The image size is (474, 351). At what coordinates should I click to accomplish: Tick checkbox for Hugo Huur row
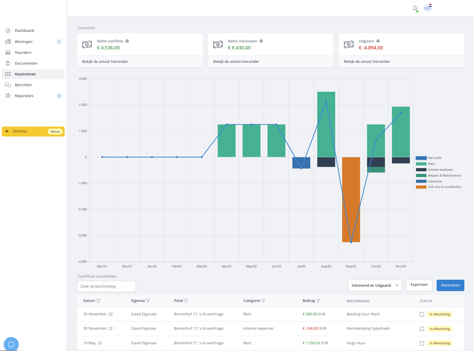tap(422, 343)
